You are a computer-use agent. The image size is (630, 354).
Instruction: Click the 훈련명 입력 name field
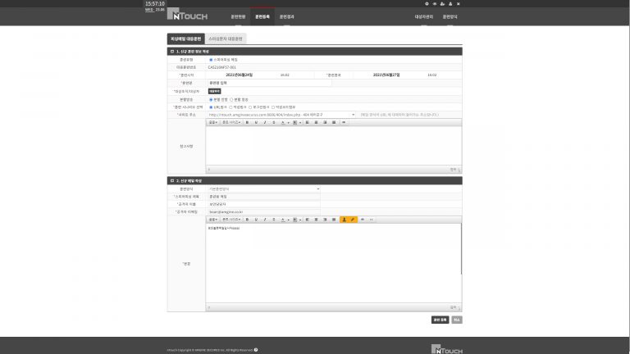pos(270,83)
